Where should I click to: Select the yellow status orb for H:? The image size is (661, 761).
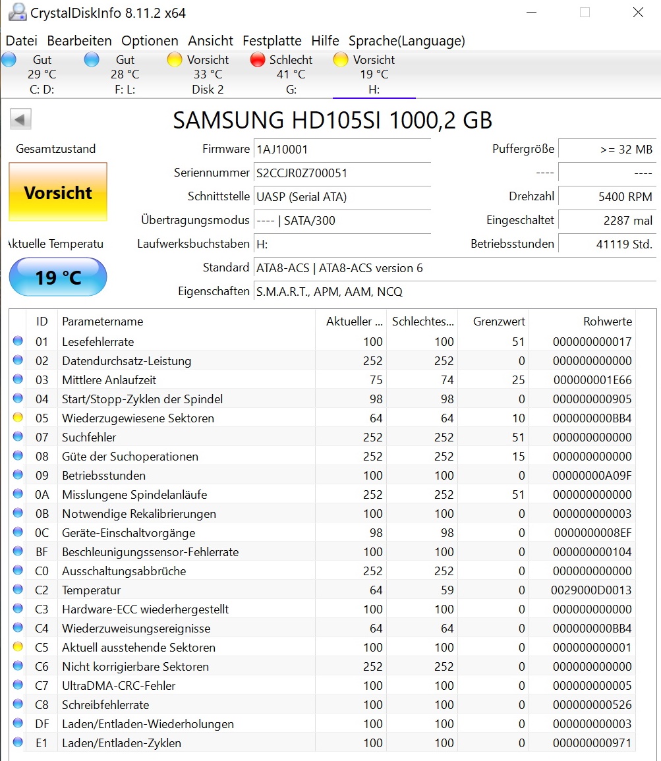(341, 60)
